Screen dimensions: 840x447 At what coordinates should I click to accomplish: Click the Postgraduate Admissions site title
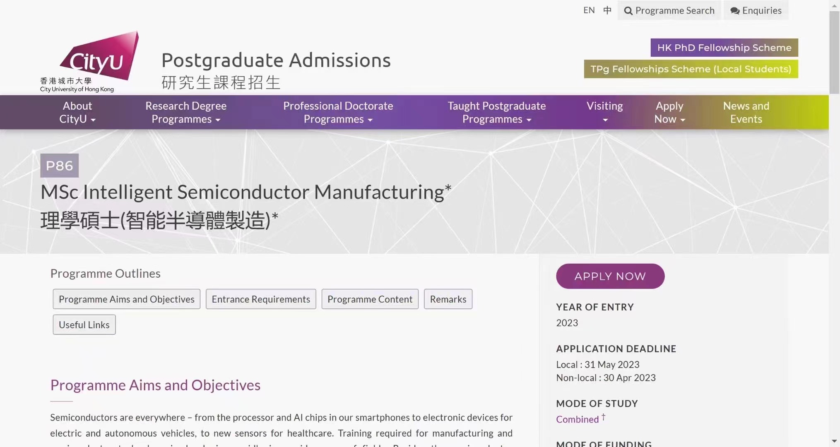[x=276, y=60]
